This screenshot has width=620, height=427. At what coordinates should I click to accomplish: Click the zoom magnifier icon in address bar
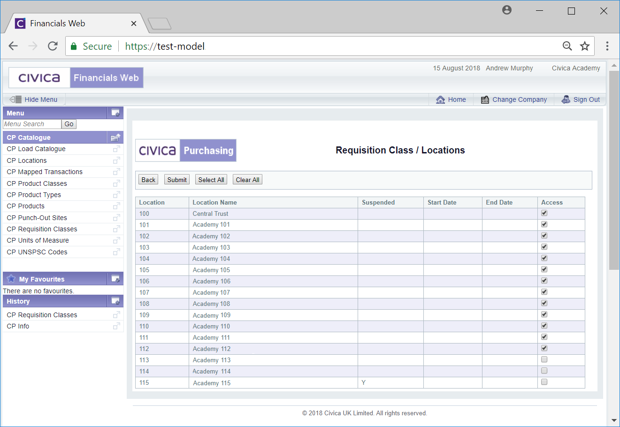pos(567,46)
